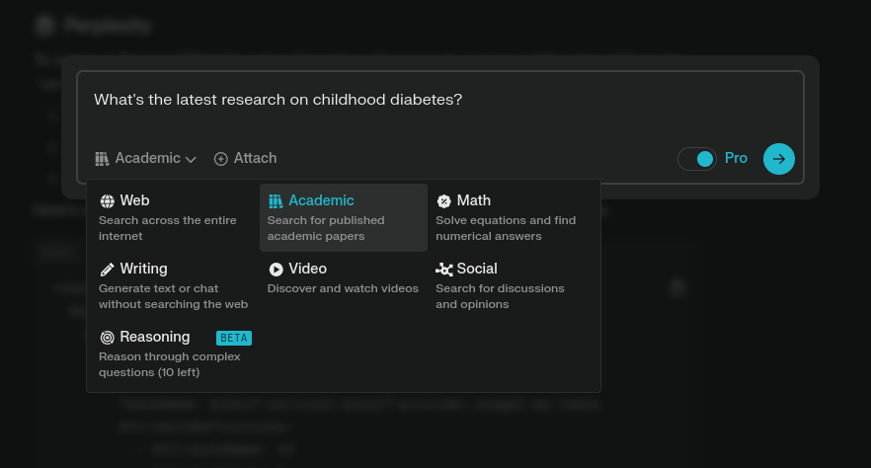Image resolution: width=871 pixels, height=468 pixels.
Task: Click into the childhood diabetes query field
Action: pos(440,100)
